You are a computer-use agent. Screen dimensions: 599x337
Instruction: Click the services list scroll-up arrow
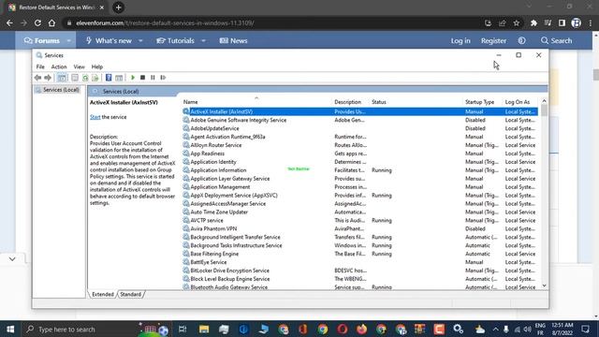pyautogui.click(x=544, y=101)
